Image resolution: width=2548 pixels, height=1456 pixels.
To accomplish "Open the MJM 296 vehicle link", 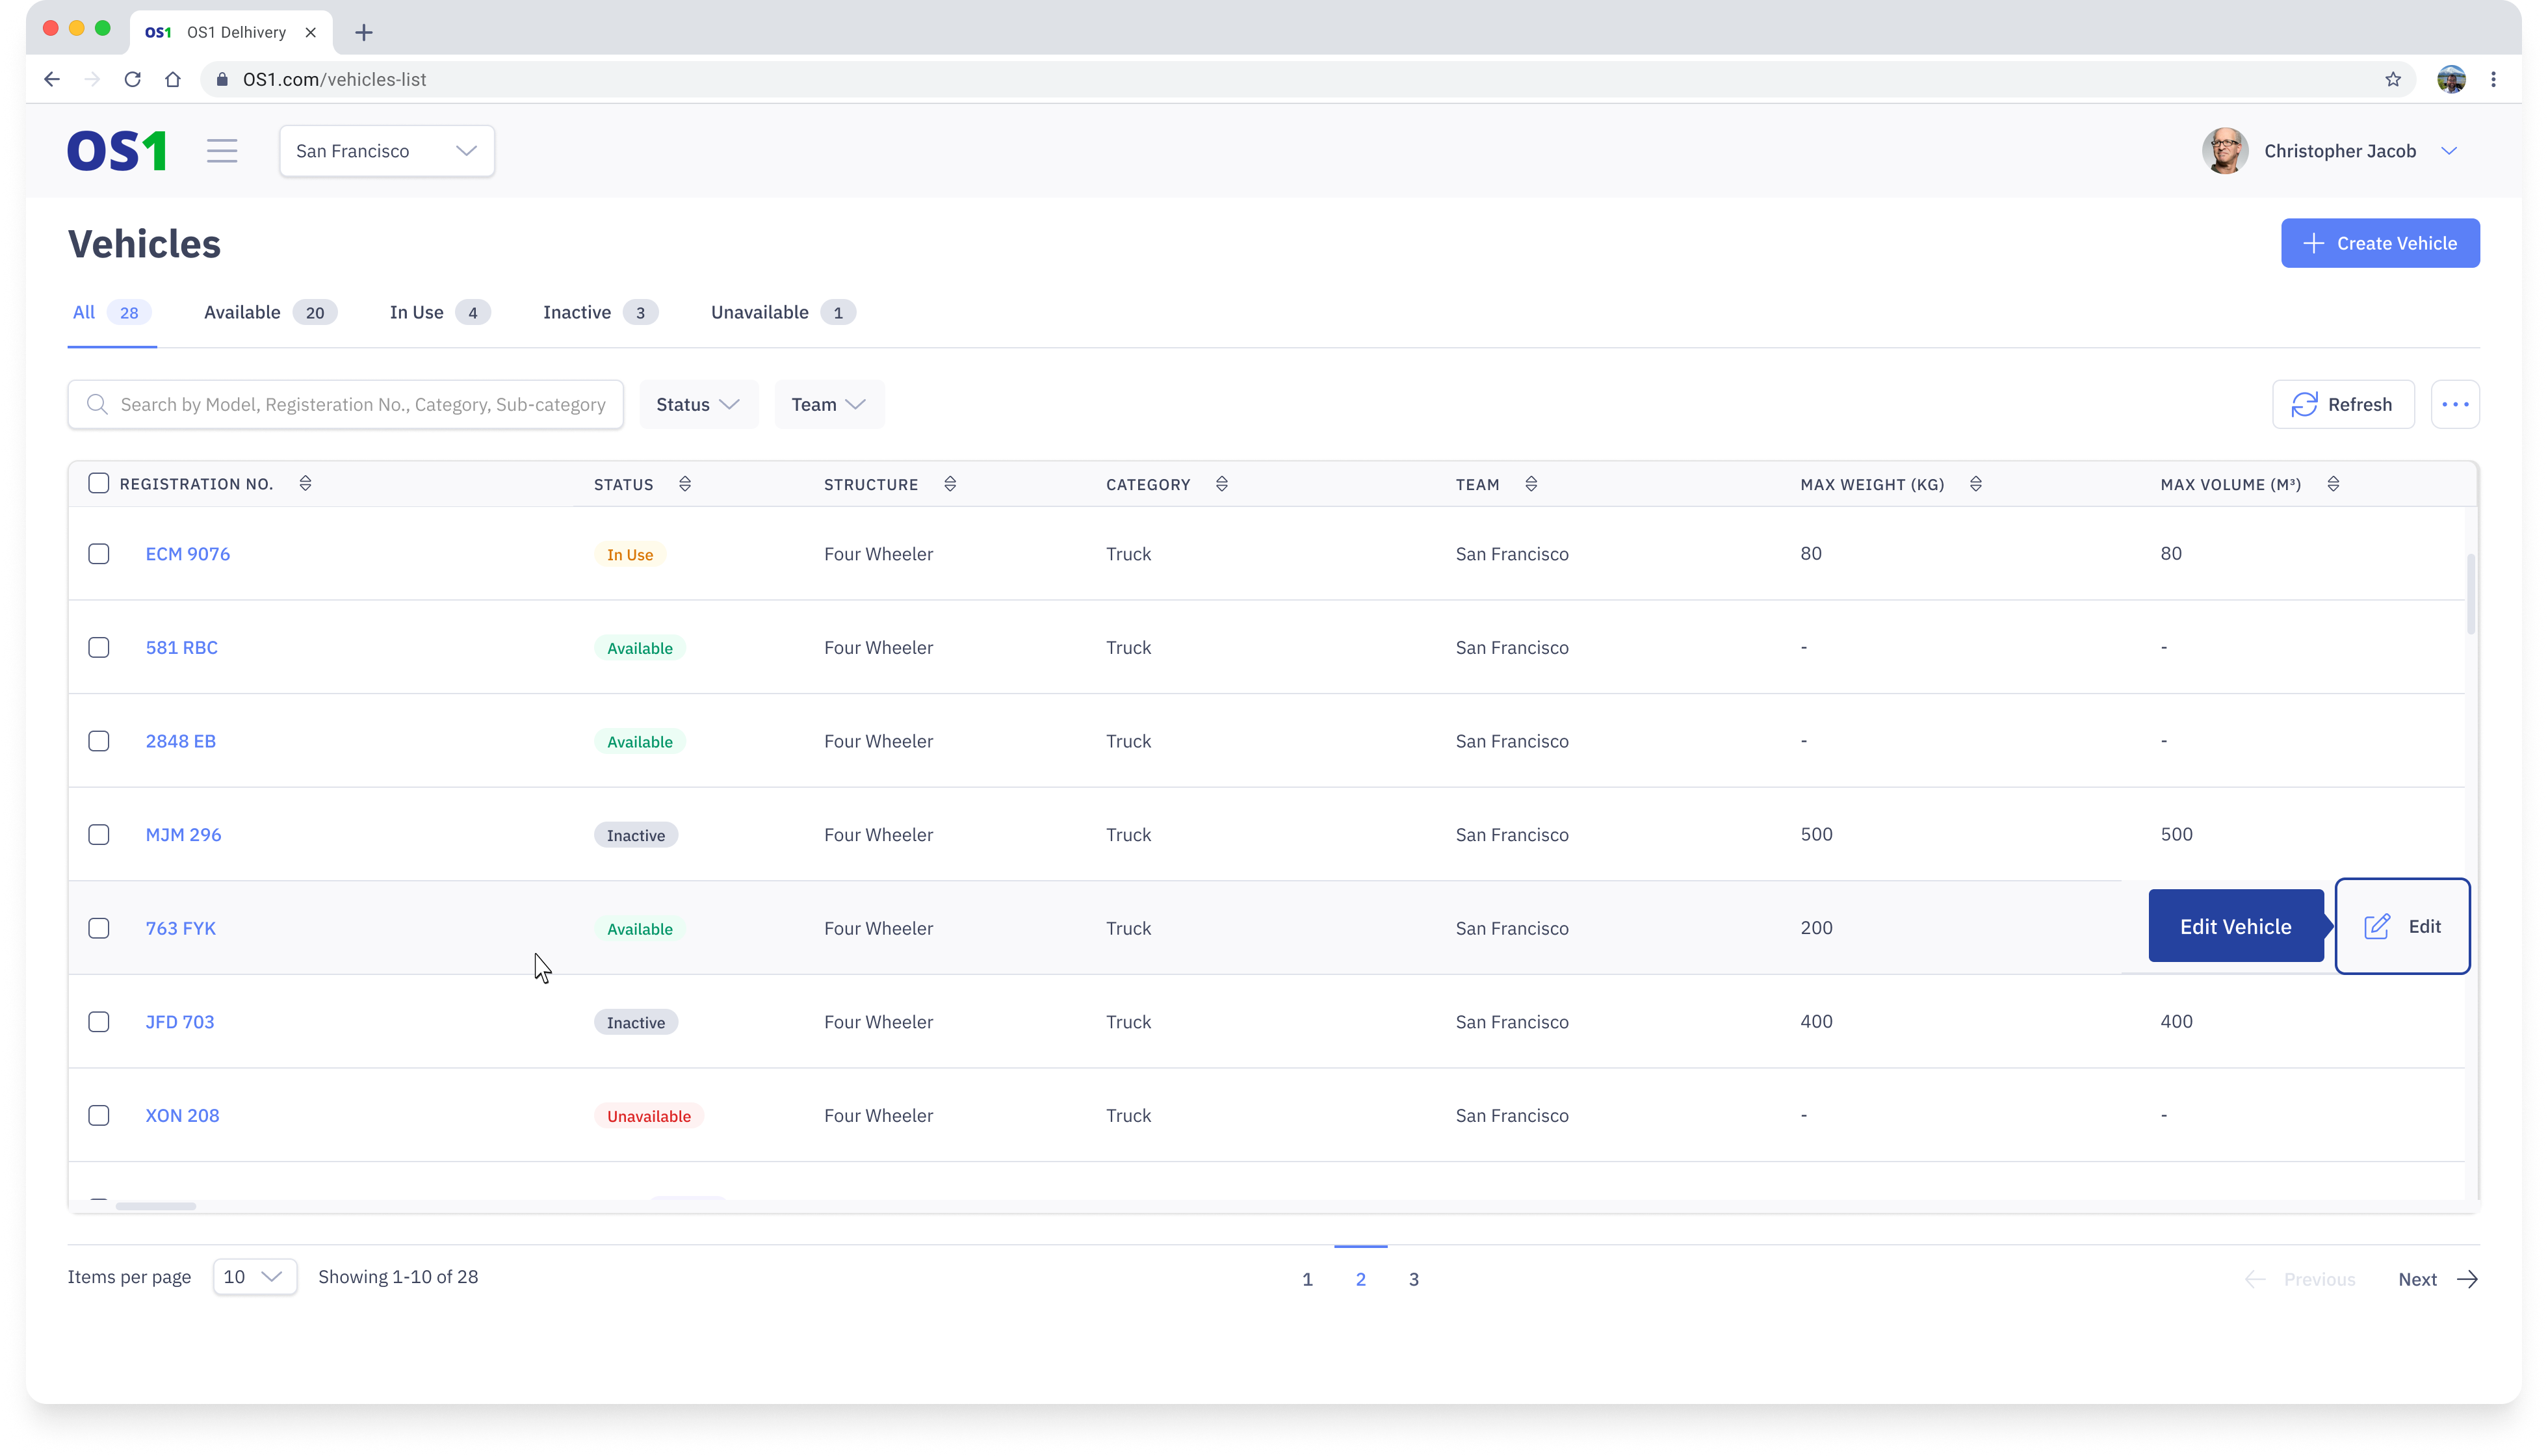I will (183, 834).
